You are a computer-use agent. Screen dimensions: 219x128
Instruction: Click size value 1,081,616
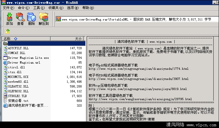tap(74, 77)
